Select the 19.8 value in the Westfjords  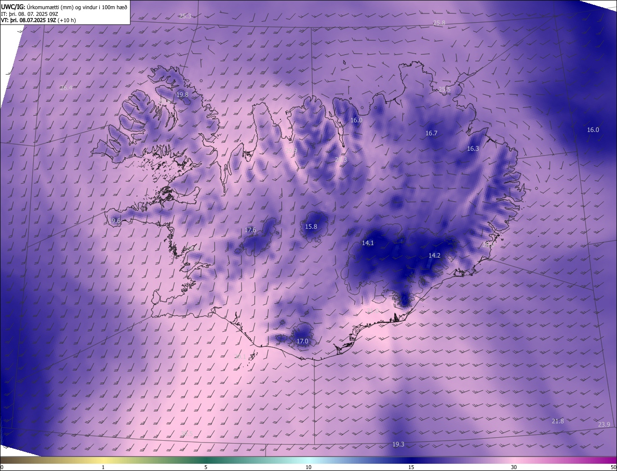[182, 95]
